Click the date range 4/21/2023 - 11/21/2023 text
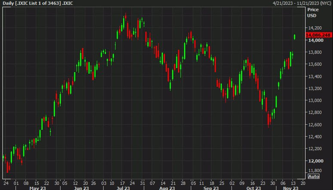 pyautogui.click(x=302, y=3)
